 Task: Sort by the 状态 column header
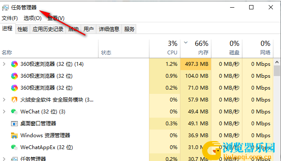pyautogui.click(x=124, y=48)
